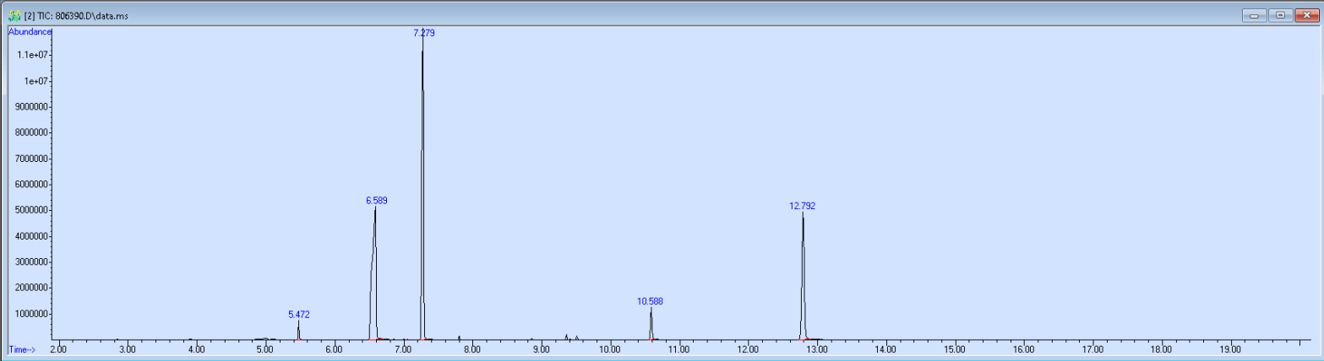1324x361 pixels.
Task: Click the 16.00 time axis label
Action: 1024,349
